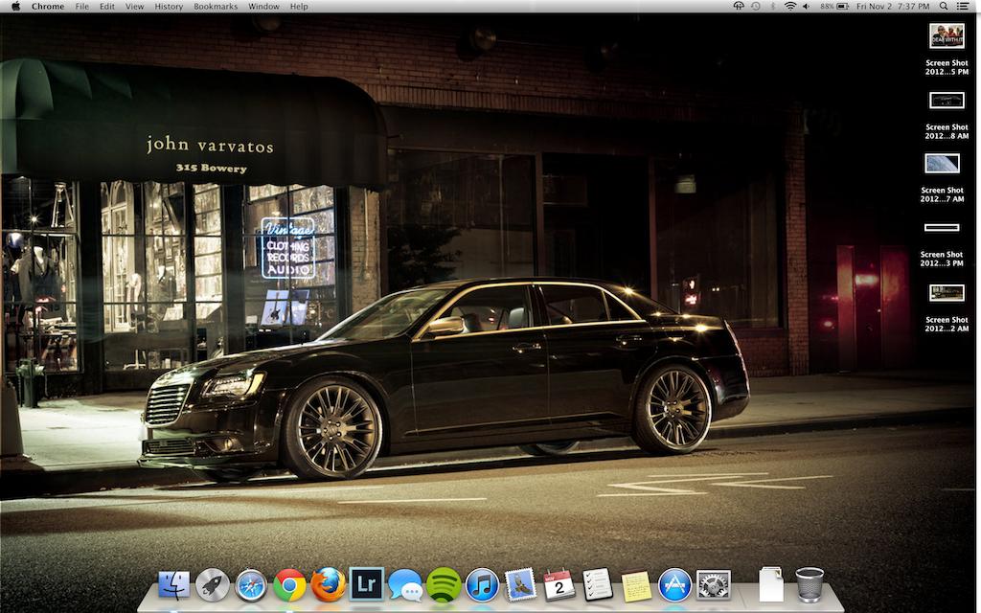
Task: Launch Safari from the Dock
Action: pyautogui.click(x=251, y=585)
